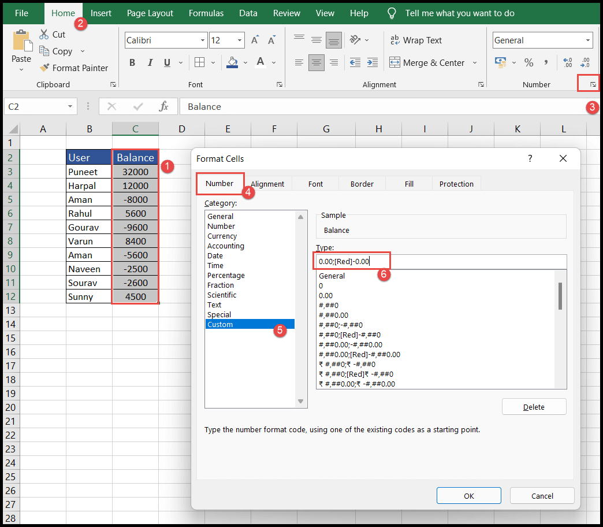This screenshot has width=603, height=527.
Task: Apply Percent Style formatting
Action: [x=528, y=62]
